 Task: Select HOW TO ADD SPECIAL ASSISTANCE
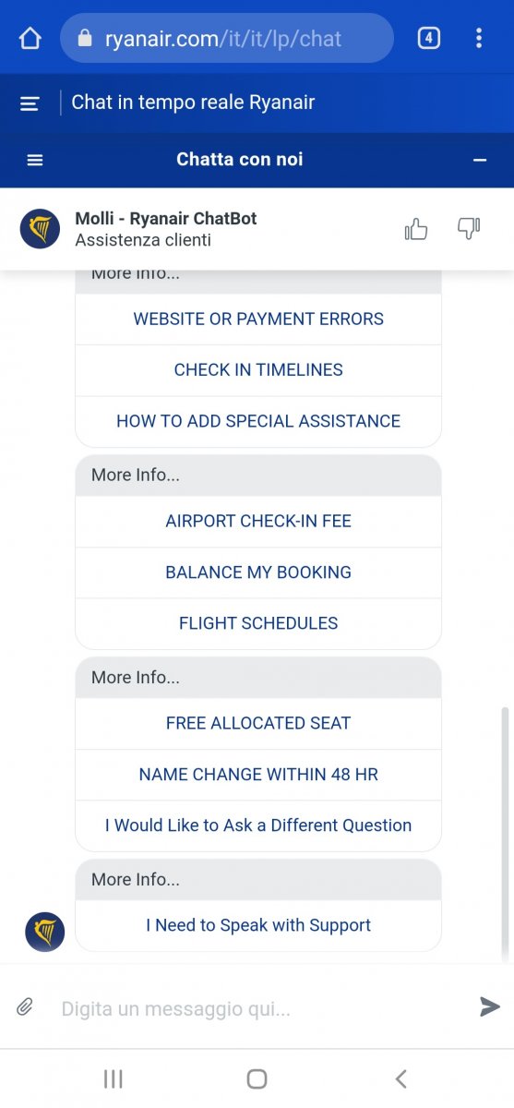(x=258, y=421)
